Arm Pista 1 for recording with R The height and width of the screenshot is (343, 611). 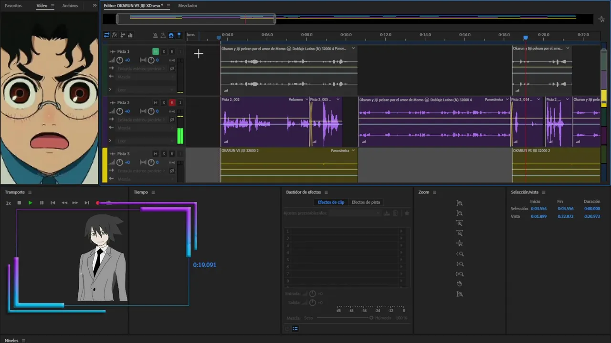coord(172,51)
